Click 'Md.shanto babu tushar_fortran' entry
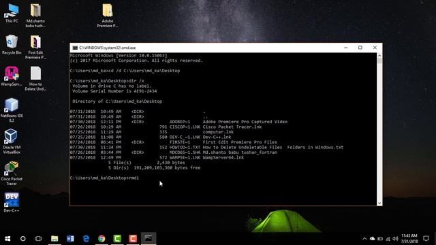Viewport: 436px width, 245px height. click(240, 152)
